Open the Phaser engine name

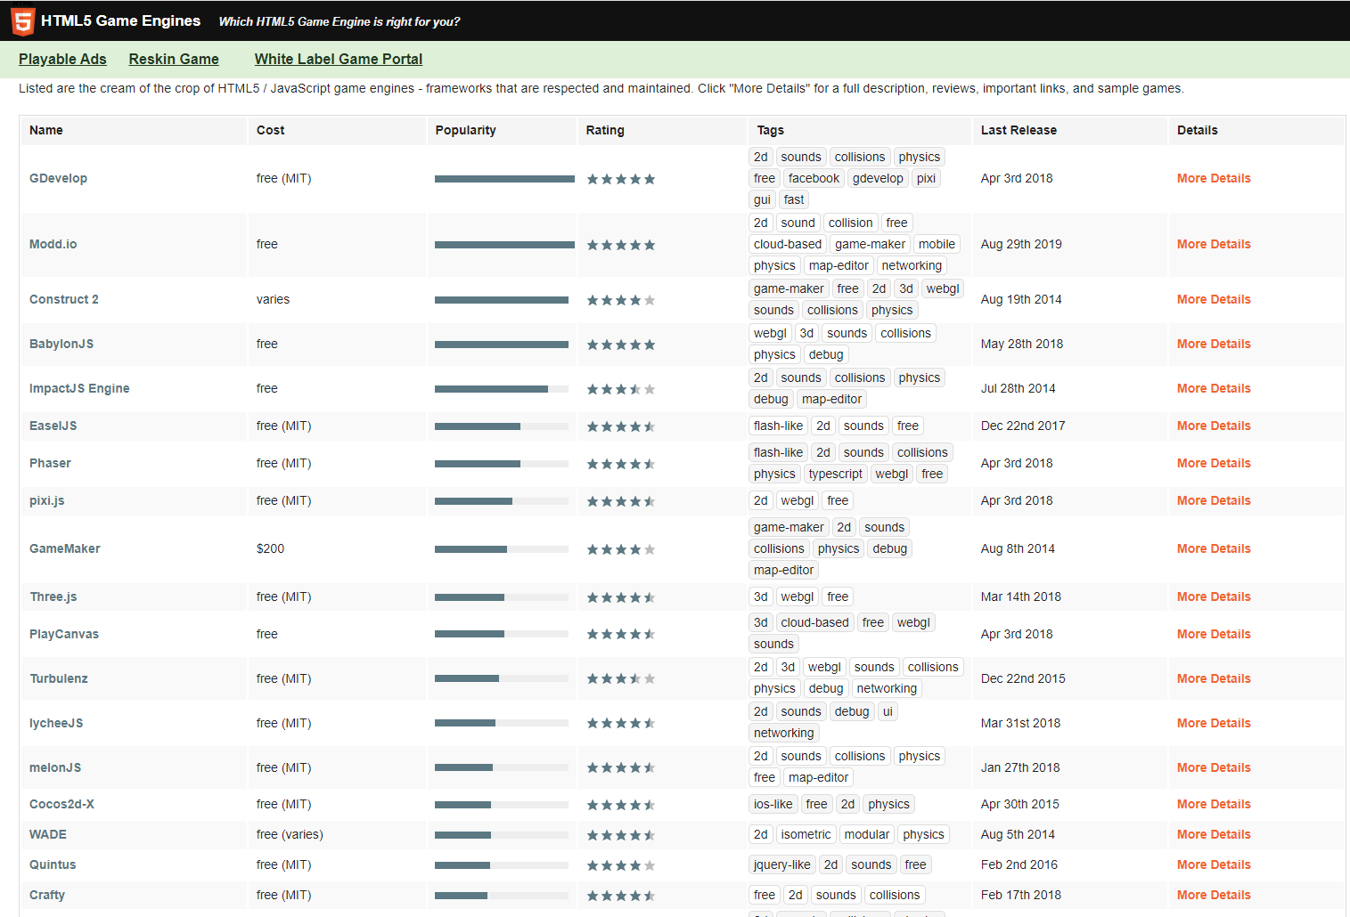pyautogui.click(x=50, y=463)
